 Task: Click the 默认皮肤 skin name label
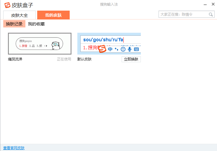[x=84, y=59]
